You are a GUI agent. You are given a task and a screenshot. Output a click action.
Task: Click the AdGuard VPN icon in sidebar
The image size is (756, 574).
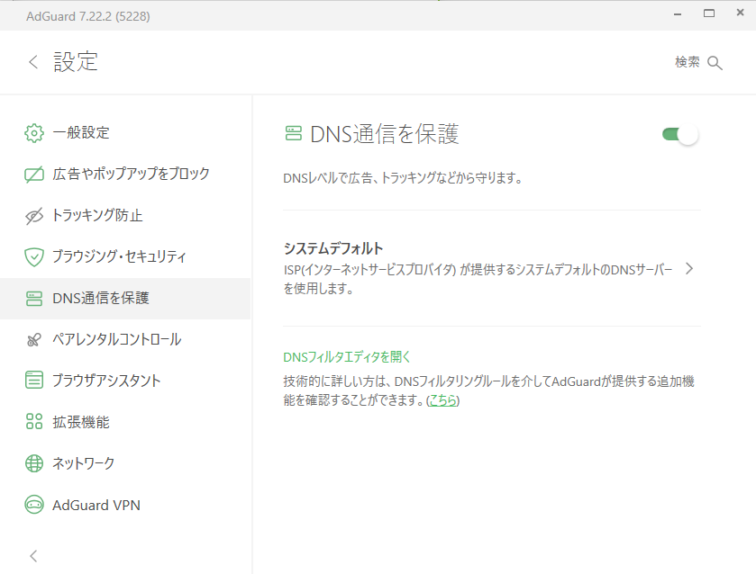[x=34, y=505]
